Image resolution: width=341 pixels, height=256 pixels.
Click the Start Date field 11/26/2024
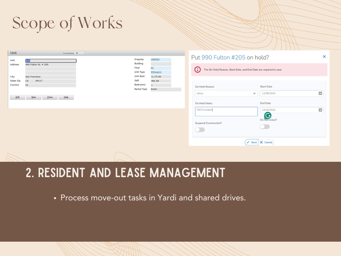pyautogui.click(x=292, y=93)
